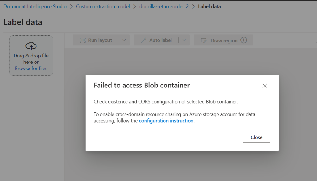The height and width of the screenshot is (181, 317).
Task: Dismiss the dialog with the X icon
Action: [x=265, y=86]
